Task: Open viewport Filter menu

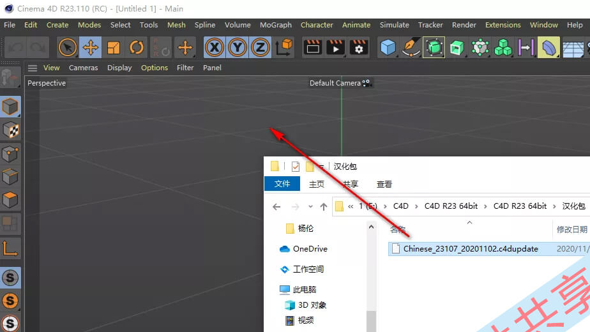Action: point(186,68)
